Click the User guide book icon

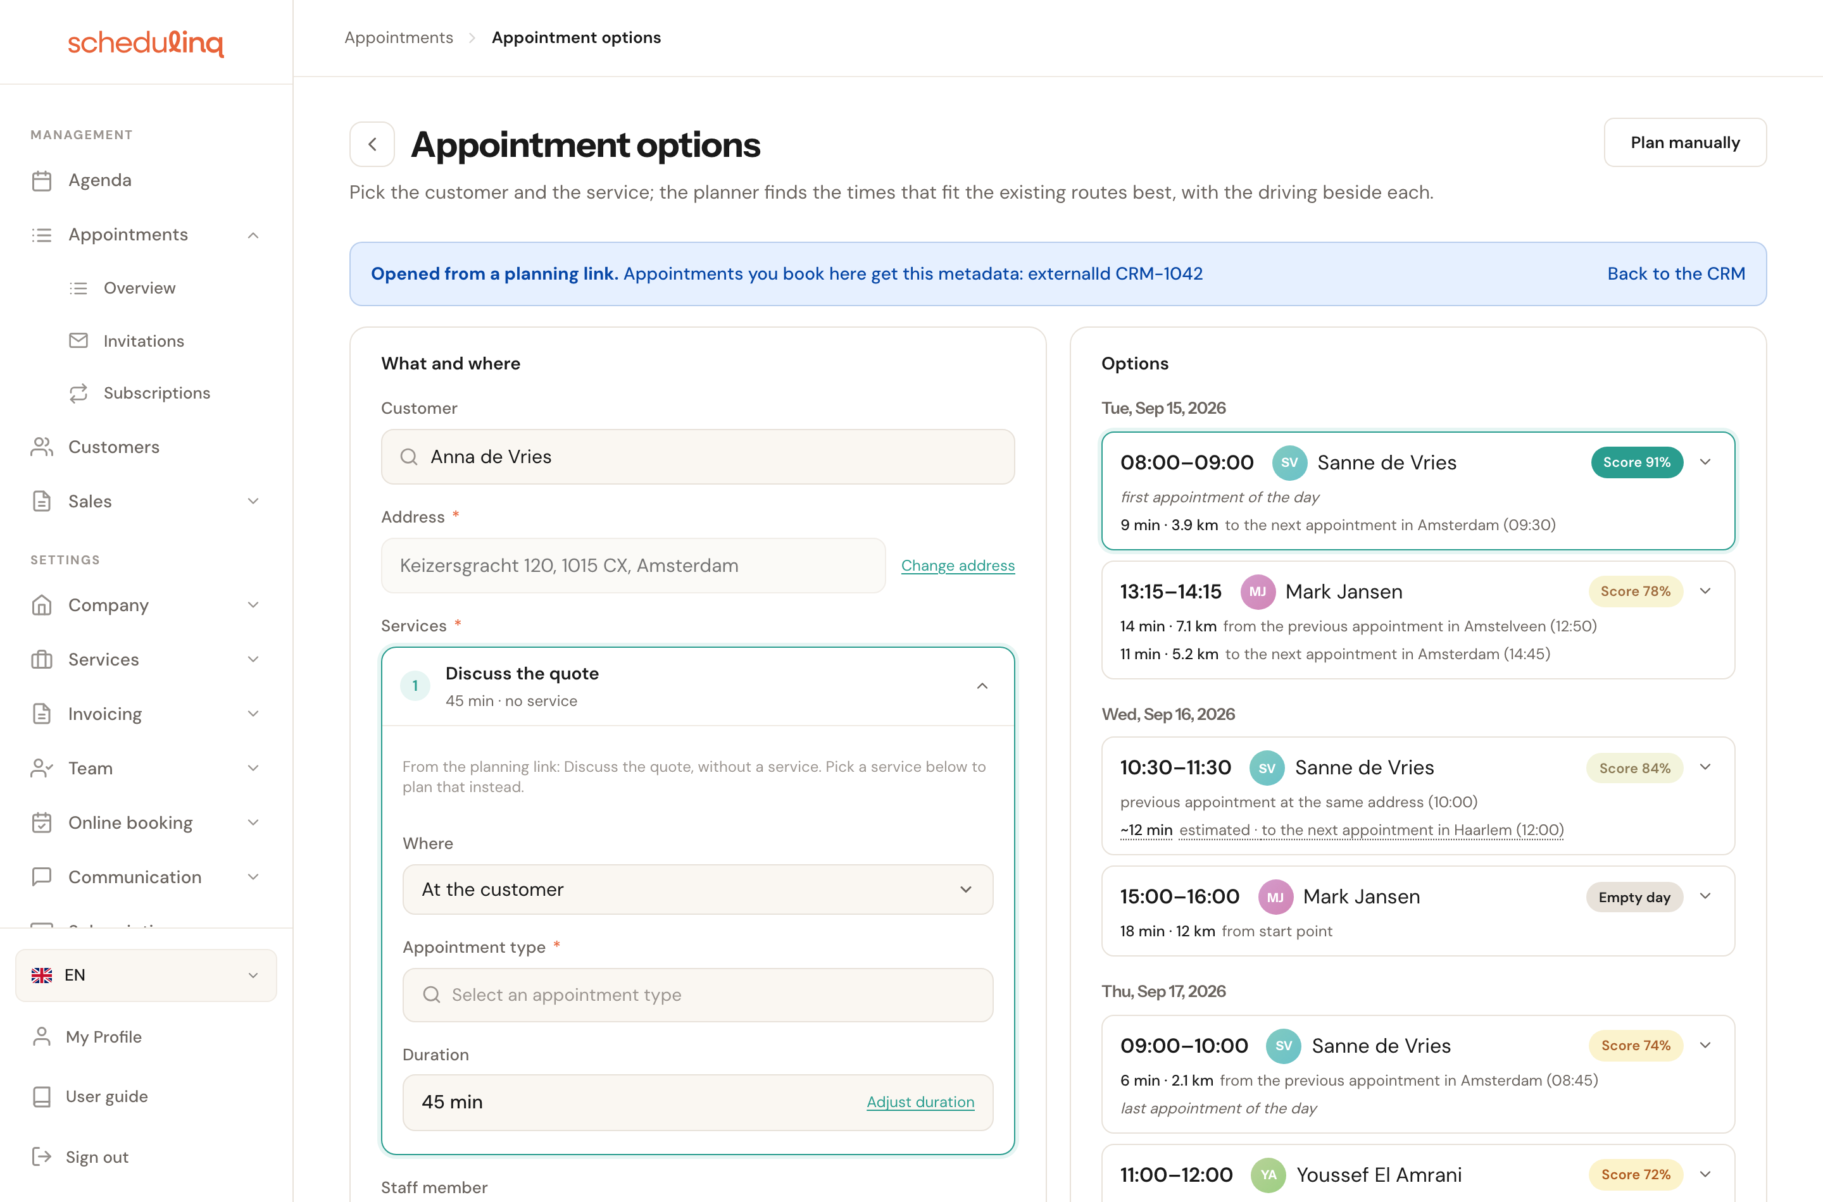pyautogui.click(x=41, y=1096)
